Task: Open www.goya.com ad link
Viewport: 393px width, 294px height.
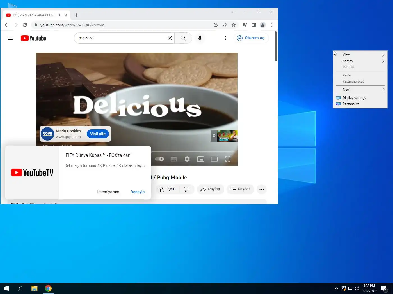Action: point(68,137)
